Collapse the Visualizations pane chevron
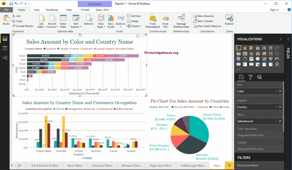This screenshot has height=170, width=292. click(x=280, y=39)
